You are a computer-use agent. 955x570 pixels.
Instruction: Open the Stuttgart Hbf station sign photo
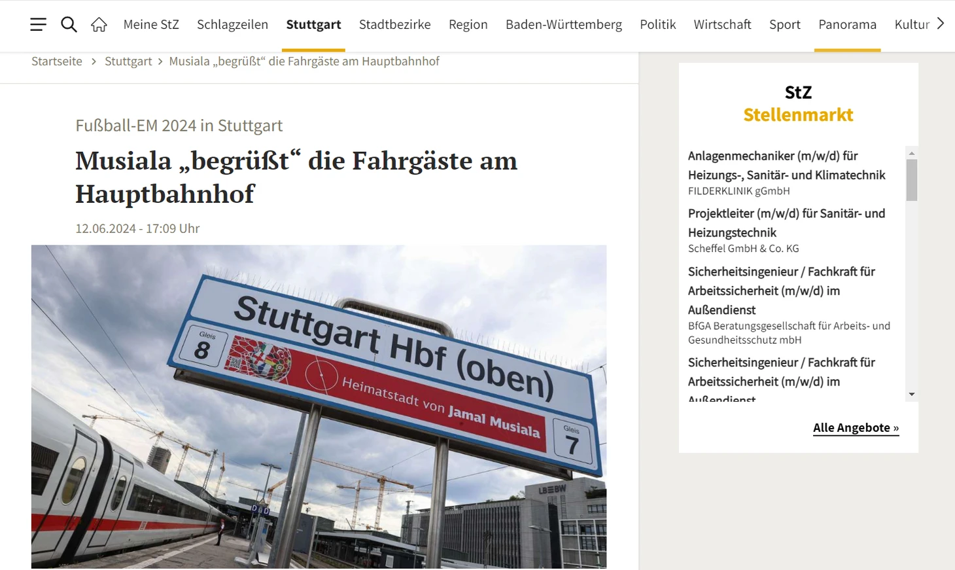click(x=319, y=406)
